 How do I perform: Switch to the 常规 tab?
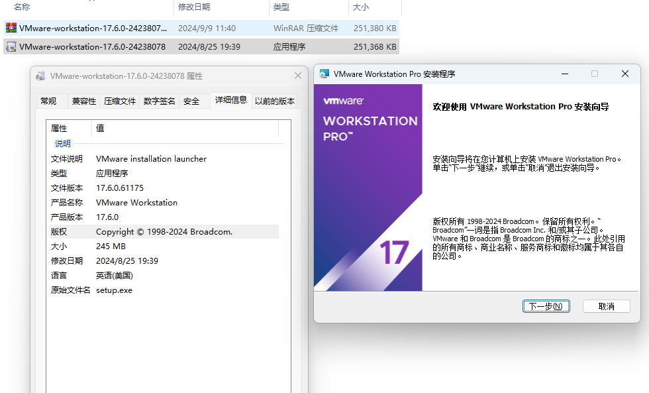point(48,101)
